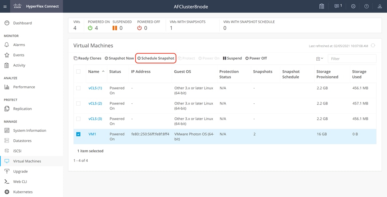Uncheck the VM1 row checkbox
Image resolution: width=387 pixels, height=197 pixels.
78,134
